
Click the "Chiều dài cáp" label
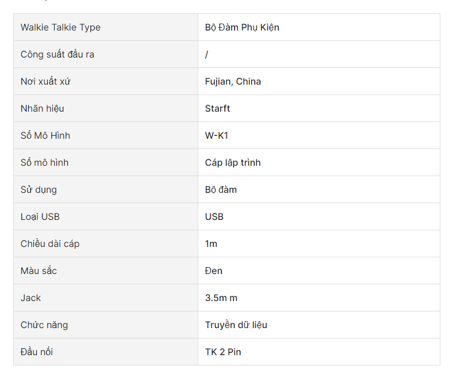[x=50, y=244]
